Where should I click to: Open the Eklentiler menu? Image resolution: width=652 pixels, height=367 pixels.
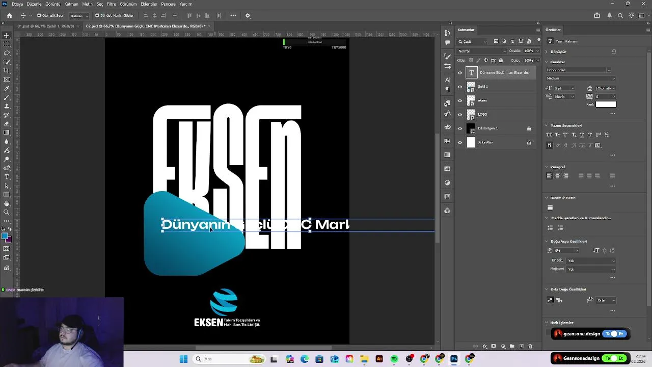point(149,4)
